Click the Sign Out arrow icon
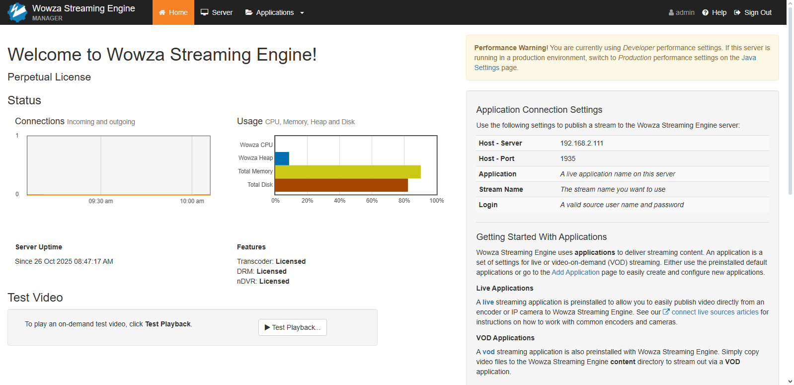This screenshot has height=385, width=794. point(737,12)
